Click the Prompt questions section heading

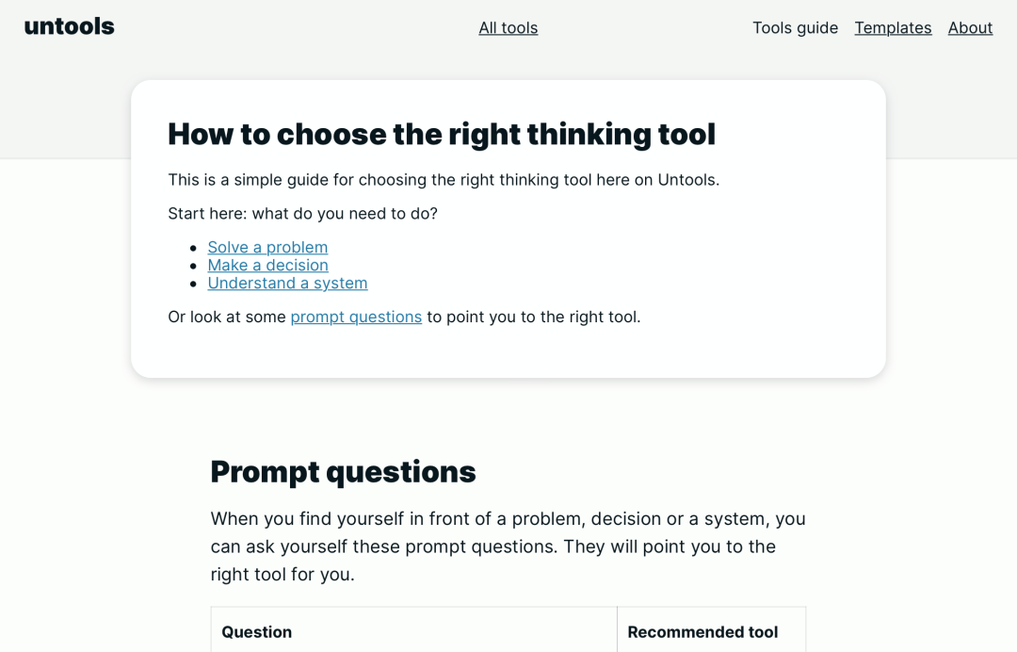click(x=343, y=472)
